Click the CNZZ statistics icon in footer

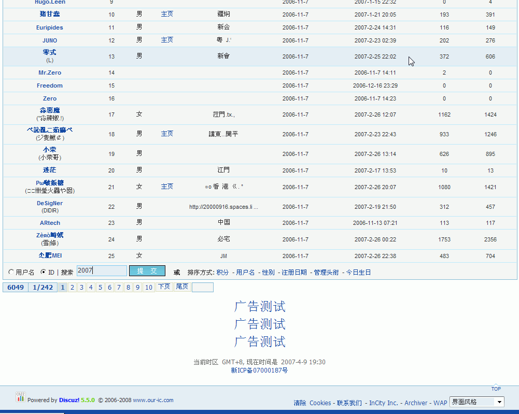(x=21, y=397)
